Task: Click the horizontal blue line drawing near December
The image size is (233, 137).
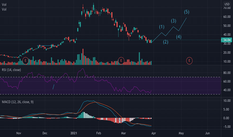Action: click(x=46, y=46)
